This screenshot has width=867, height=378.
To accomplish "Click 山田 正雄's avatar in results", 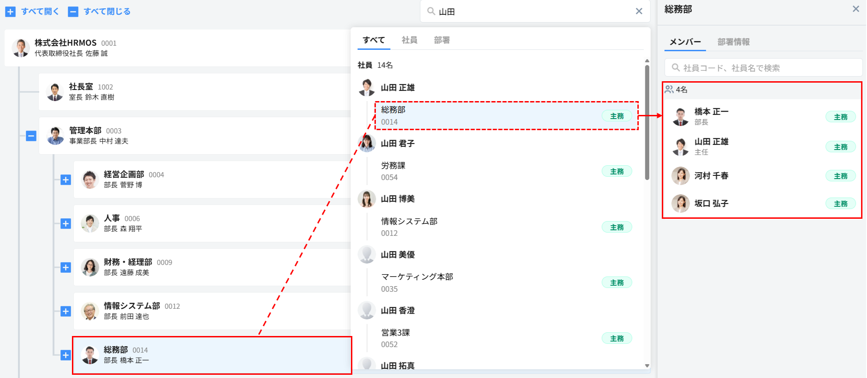I will coord(367,87).
